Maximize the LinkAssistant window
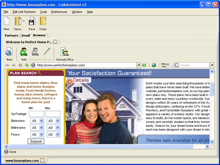220x165 pixels. [x=209, y=5]
